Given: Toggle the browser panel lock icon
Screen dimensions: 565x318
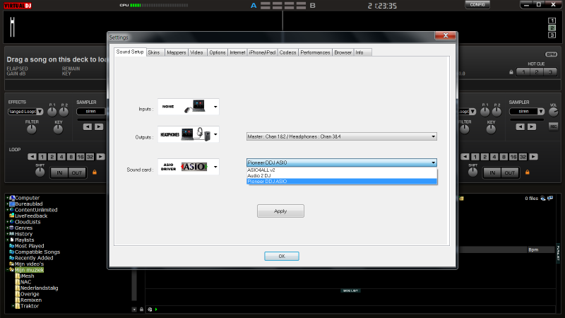Looking at the screenshot, I should point(142,310).
